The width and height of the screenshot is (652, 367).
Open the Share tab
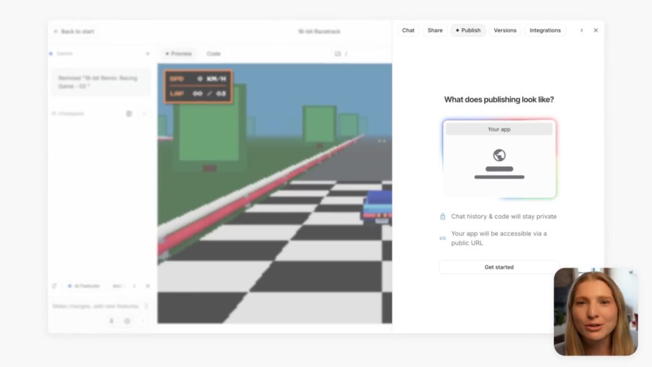coord(435,31)
